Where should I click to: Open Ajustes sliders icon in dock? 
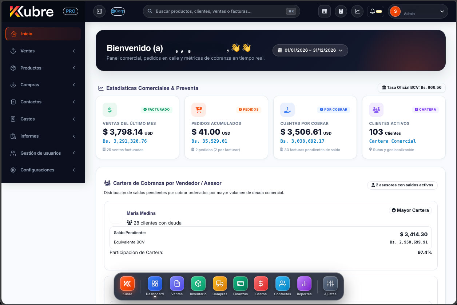pos(330,284)
